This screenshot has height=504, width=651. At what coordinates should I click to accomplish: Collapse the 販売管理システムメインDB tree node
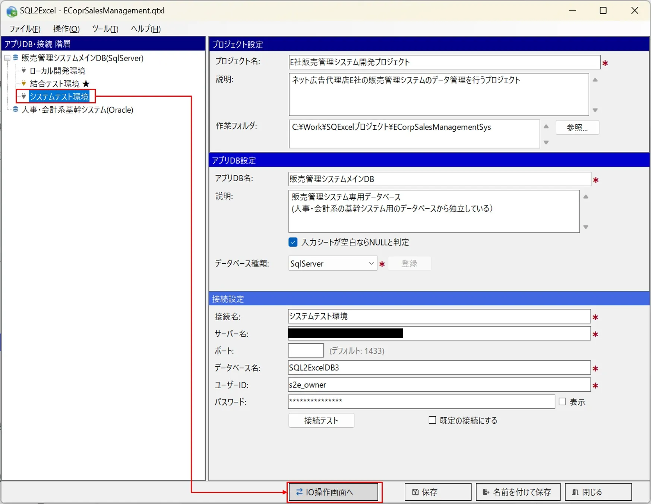click(x=7, y=58)
